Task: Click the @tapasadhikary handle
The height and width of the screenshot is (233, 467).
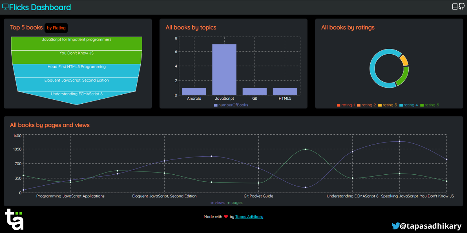Action: (431, 226)
